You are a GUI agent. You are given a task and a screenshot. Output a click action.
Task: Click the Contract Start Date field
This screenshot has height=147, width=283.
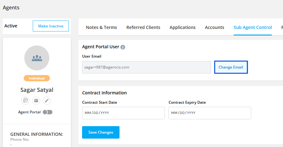(123, 113)
